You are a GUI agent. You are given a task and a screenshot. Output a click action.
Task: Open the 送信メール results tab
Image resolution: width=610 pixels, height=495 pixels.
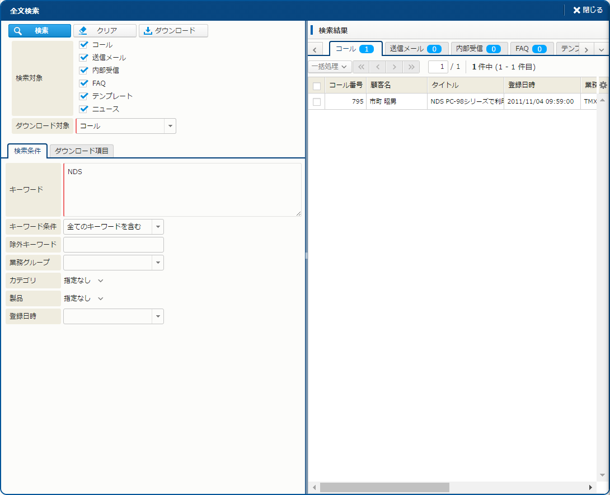coord(416,49)
